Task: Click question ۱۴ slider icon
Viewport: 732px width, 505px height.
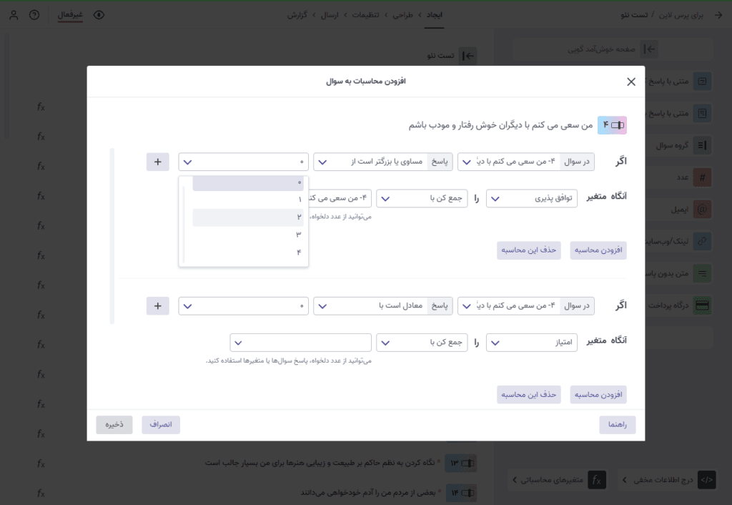Action: click(461, 493)
